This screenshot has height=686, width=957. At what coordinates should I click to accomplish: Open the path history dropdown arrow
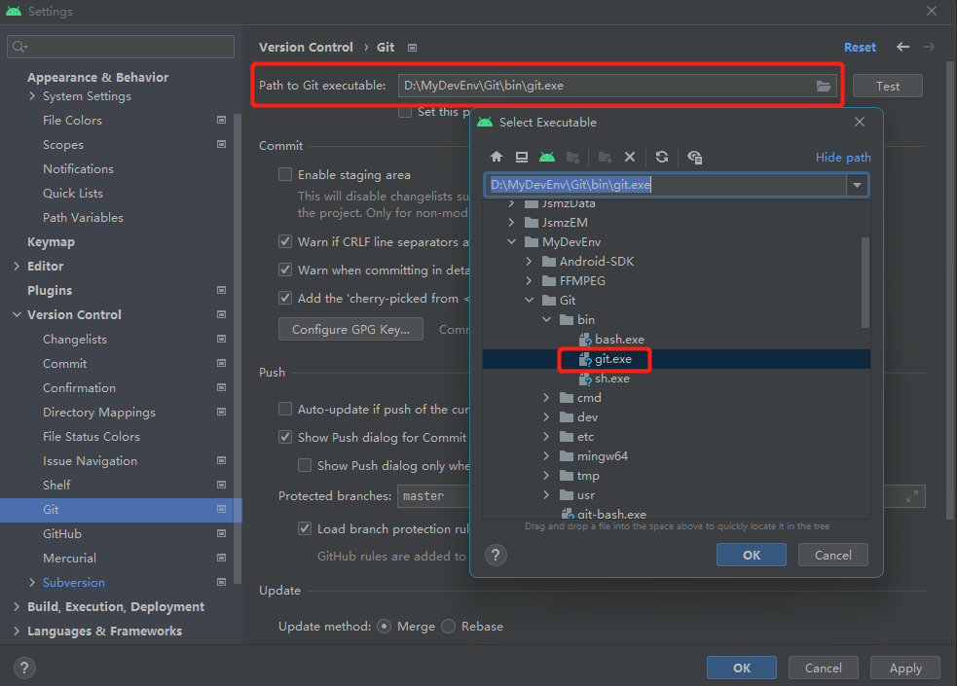click(x=857, y=185)
